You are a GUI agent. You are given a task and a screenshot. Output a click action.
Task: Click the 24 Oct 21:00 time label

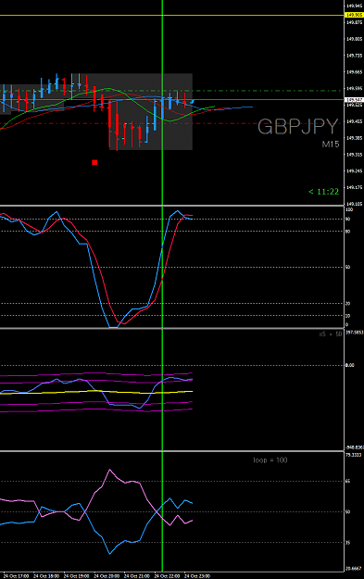point(136,576)
